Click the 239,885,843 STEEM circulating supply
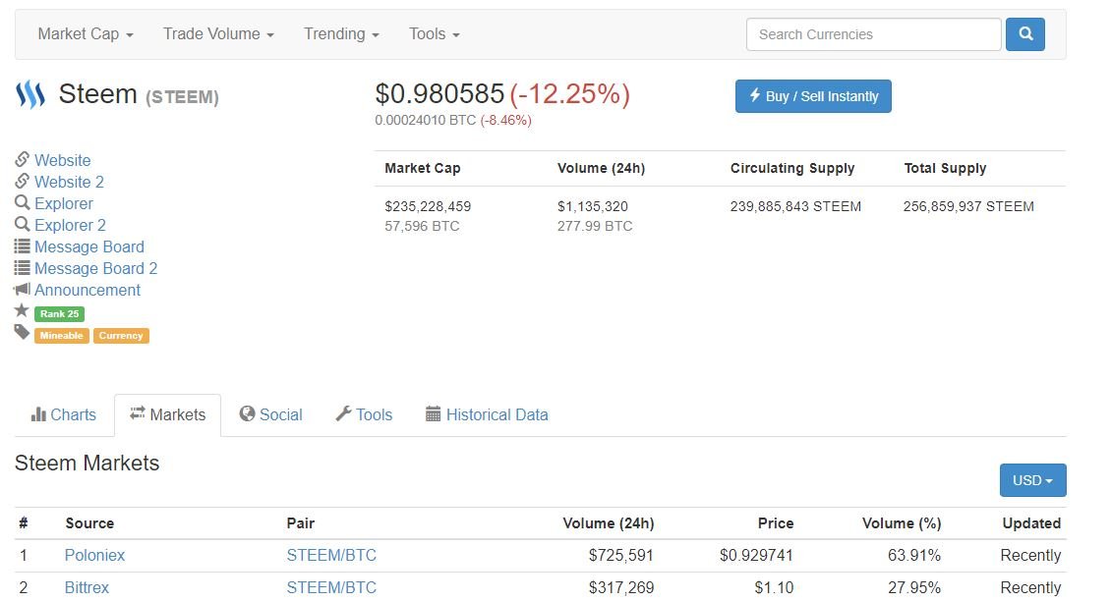 (795, 206)
